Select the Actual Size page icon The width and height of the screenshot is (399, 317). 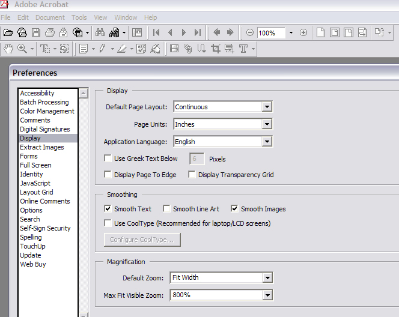320,32
